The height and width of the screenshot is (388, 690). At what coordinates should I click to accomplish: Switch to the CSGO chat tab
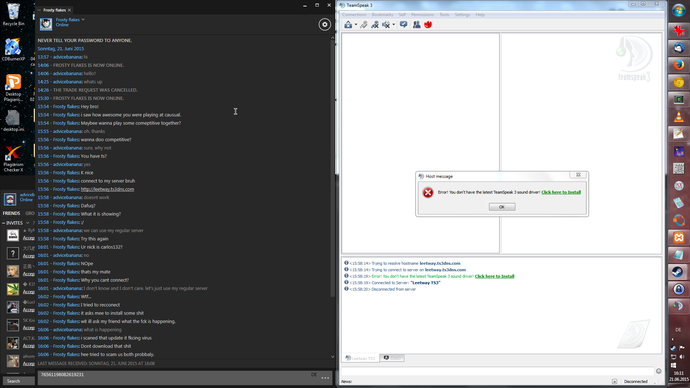coord(392,358)
